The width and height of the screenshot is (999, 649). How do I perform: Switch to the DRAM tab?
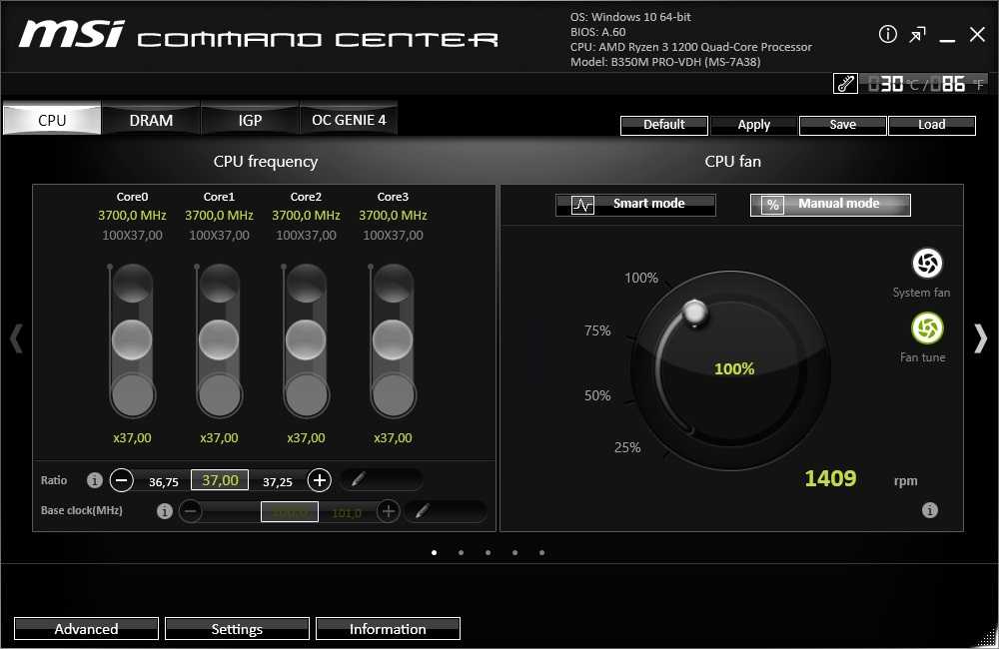click(x=151, y=120)
